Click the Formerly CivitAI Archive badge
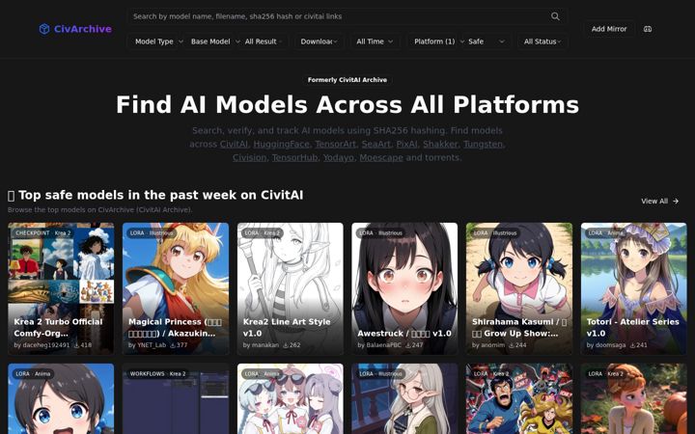The width and height of the screenshot is (695, 434). tap(347, 80)
